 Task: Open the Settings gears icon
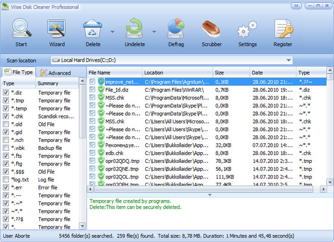[247, 29]
